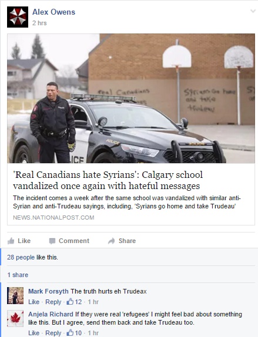The height and width of the screenshot is (337, 258).
Task: View the 12 likes on Mark's comment
Action: pos(74,302)
